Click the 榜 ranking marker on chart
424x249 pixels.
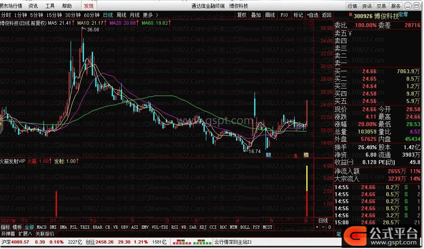(x=306, y=155)
